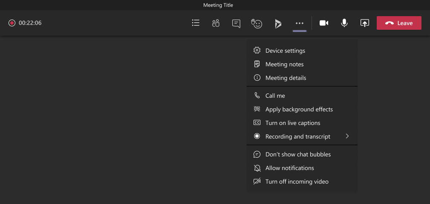Image resolution: width=430 pixels, height=204 pixels.
Task: Mute the microphone
Action: click(x=344, y=23)
